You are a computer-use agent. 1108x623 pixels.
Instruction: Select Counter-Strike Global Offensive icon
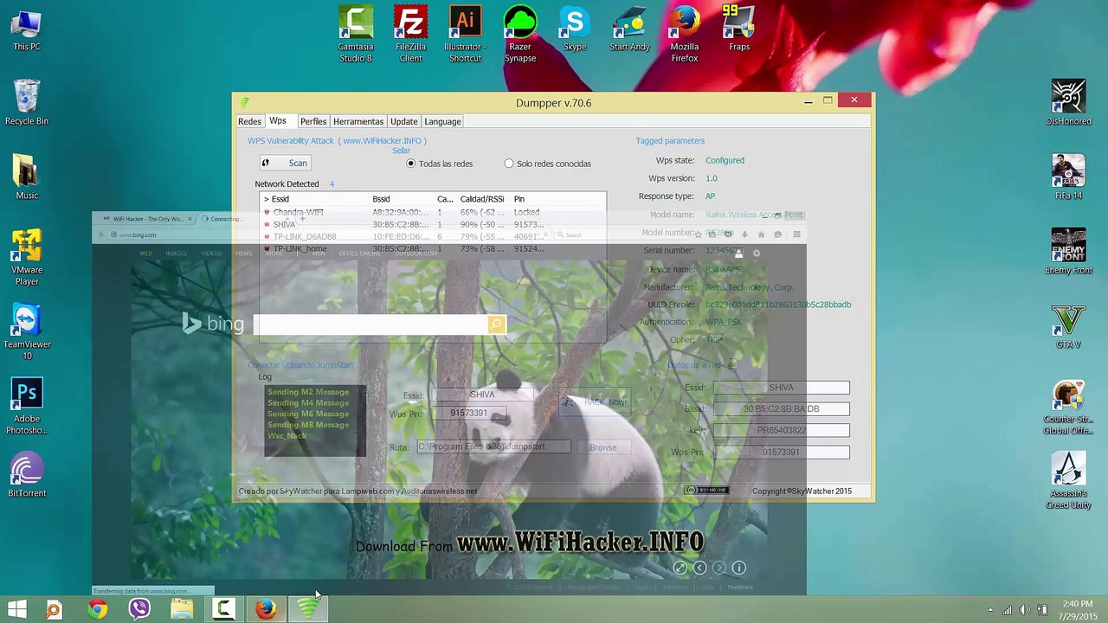click(1068, 406)
